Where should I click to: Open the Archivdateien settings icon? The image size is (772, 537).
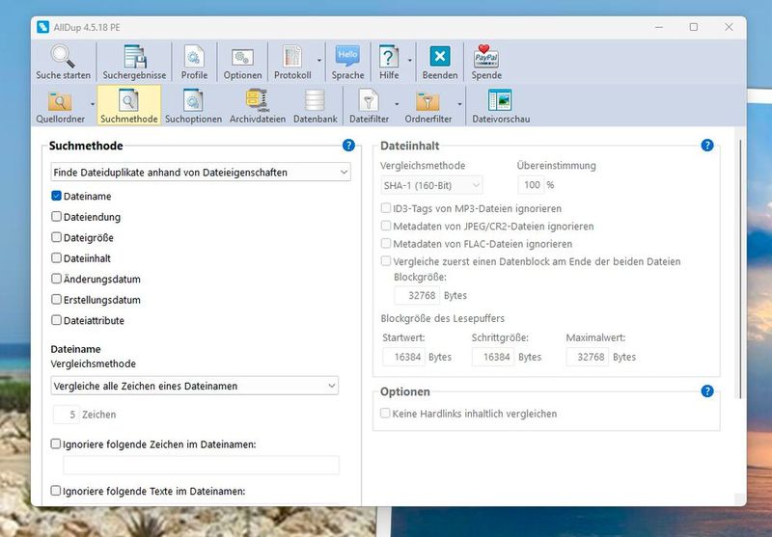point(257,102)
